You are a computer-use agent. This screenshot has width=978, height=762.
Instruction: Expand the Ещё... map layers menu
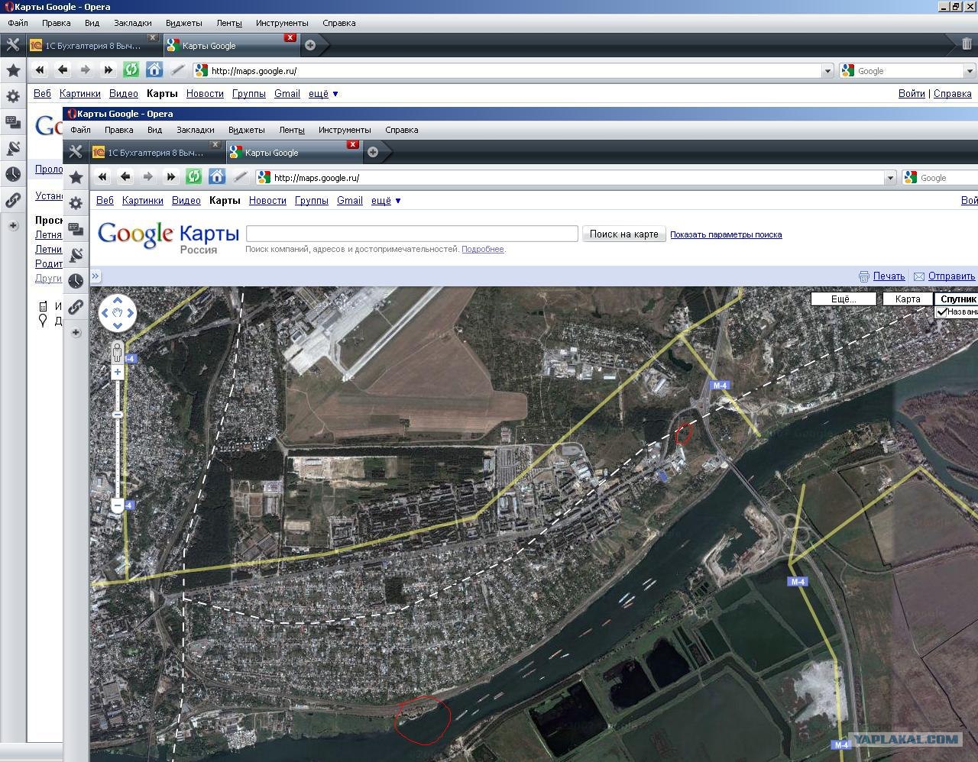(x=844, y=299)
